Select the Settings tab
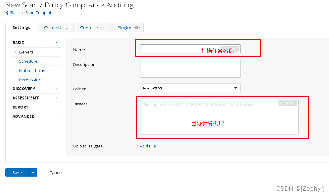329x195 pixels. pyautogui.click(x=21, y=28)
